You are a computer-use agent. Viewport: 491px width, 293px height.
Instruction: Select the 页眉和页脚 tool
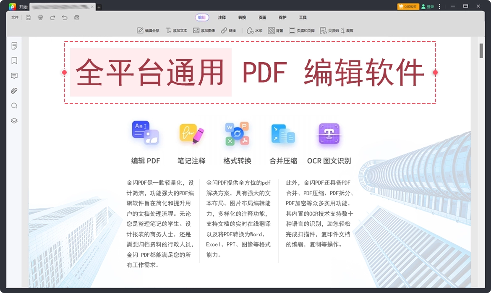pos(302,30)
